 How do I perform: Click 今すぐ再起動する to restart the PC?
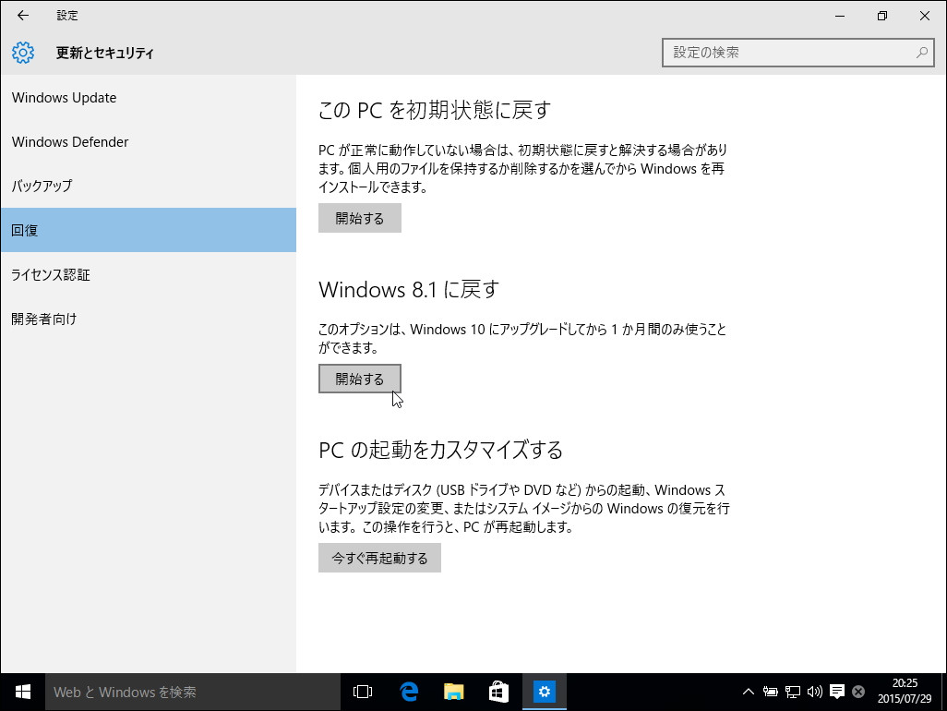[379, 558]
